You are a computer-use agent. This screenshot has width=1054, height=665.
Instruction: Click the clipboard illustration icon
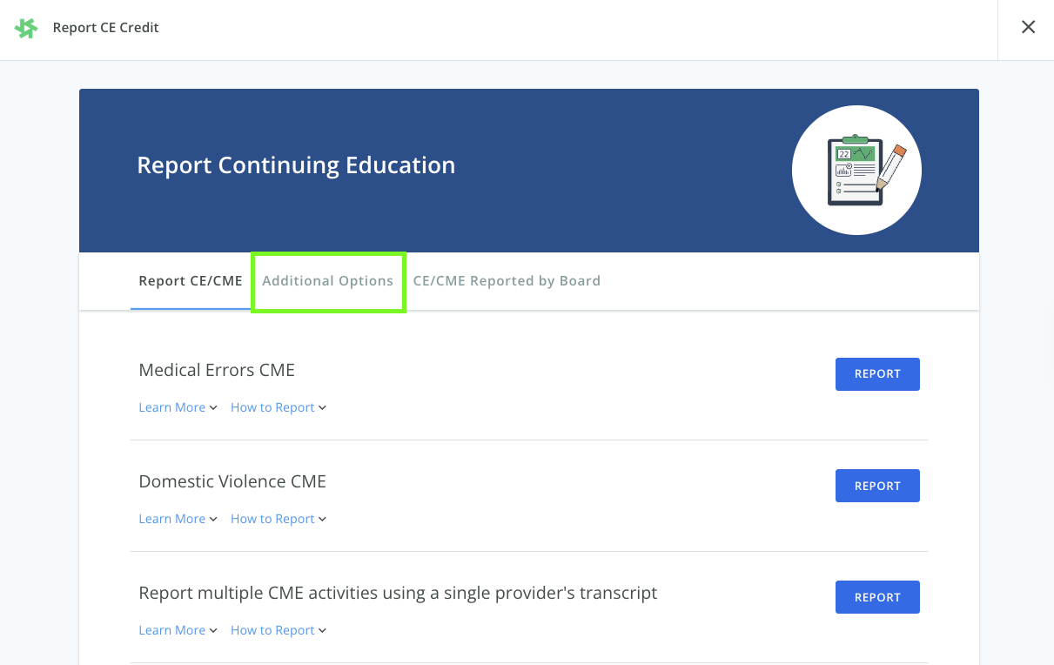point(856,170)
